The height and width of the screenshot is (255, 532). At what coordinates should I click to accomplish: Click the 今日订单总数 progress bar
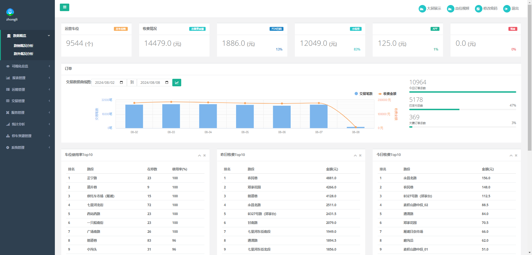click(x=463, y=92)
